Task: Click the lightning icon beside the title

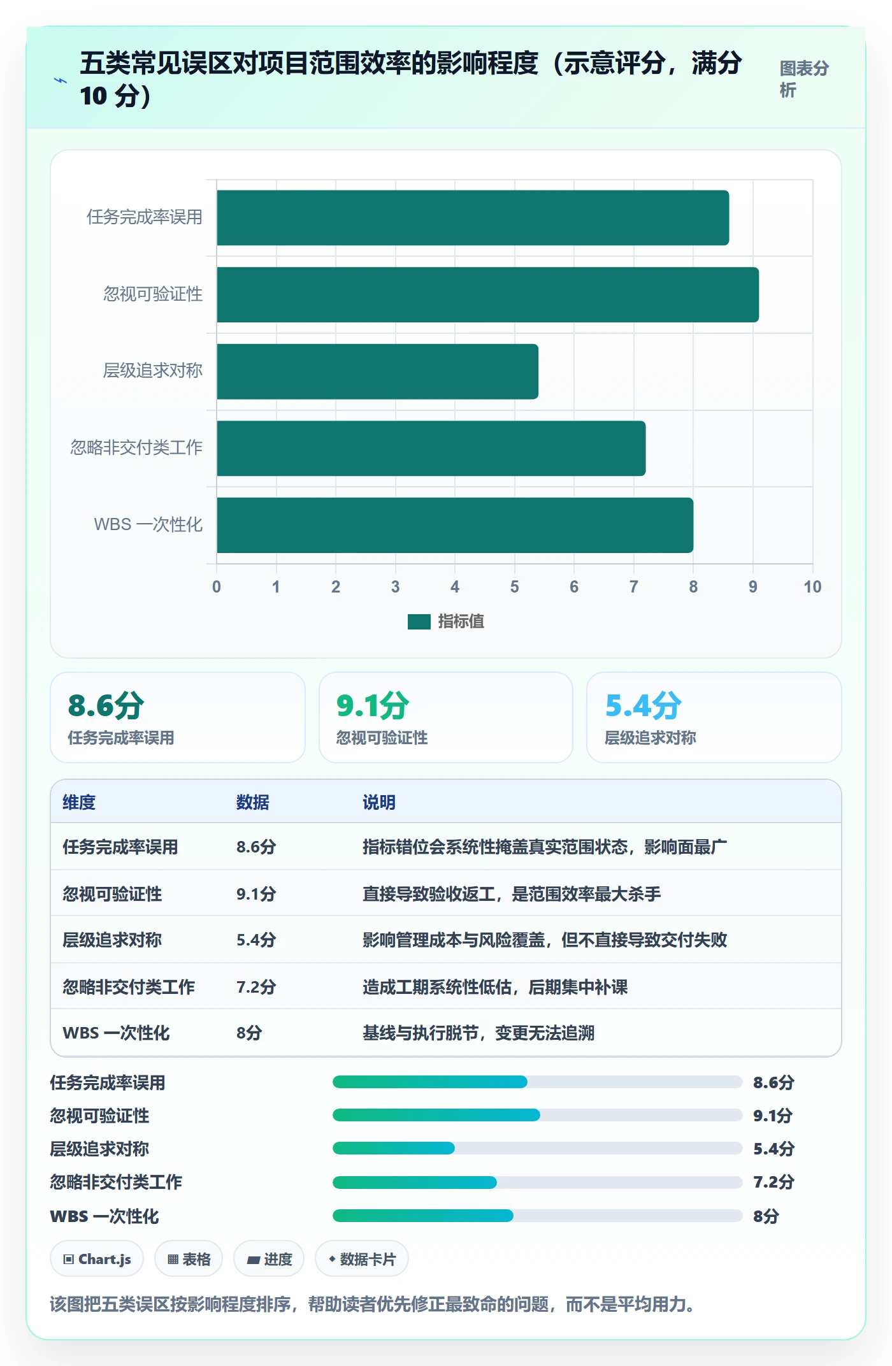Action: pos(61,80)
